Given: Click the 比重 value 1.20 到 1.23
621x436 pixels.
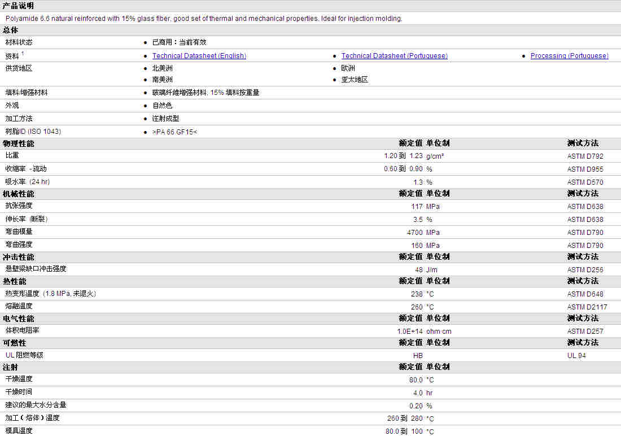Looking at the screenshot, I should (x=404, y=156).
